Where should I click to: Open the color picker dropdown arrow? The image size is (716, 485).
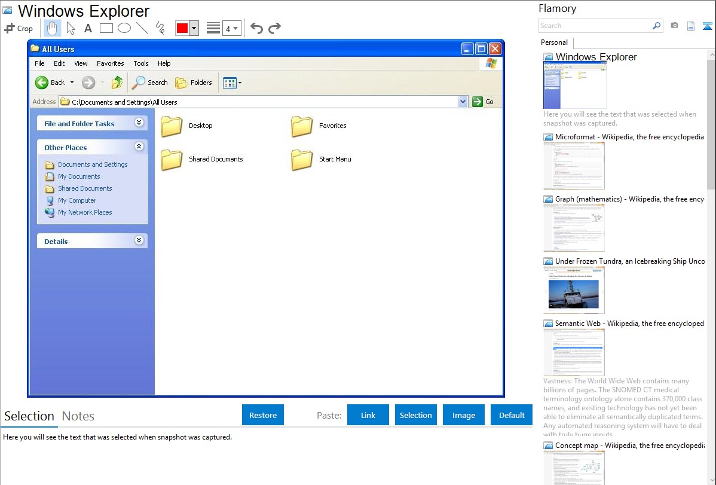pos(194,28)
